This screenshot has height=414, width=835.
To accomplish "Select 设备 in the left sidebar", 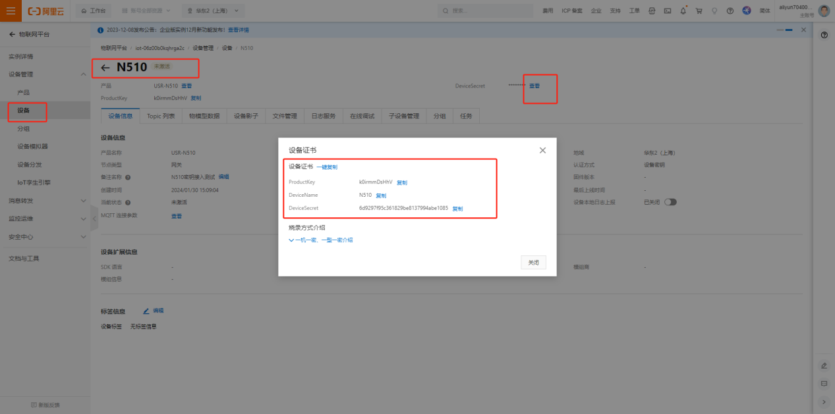I will point(24,111).
